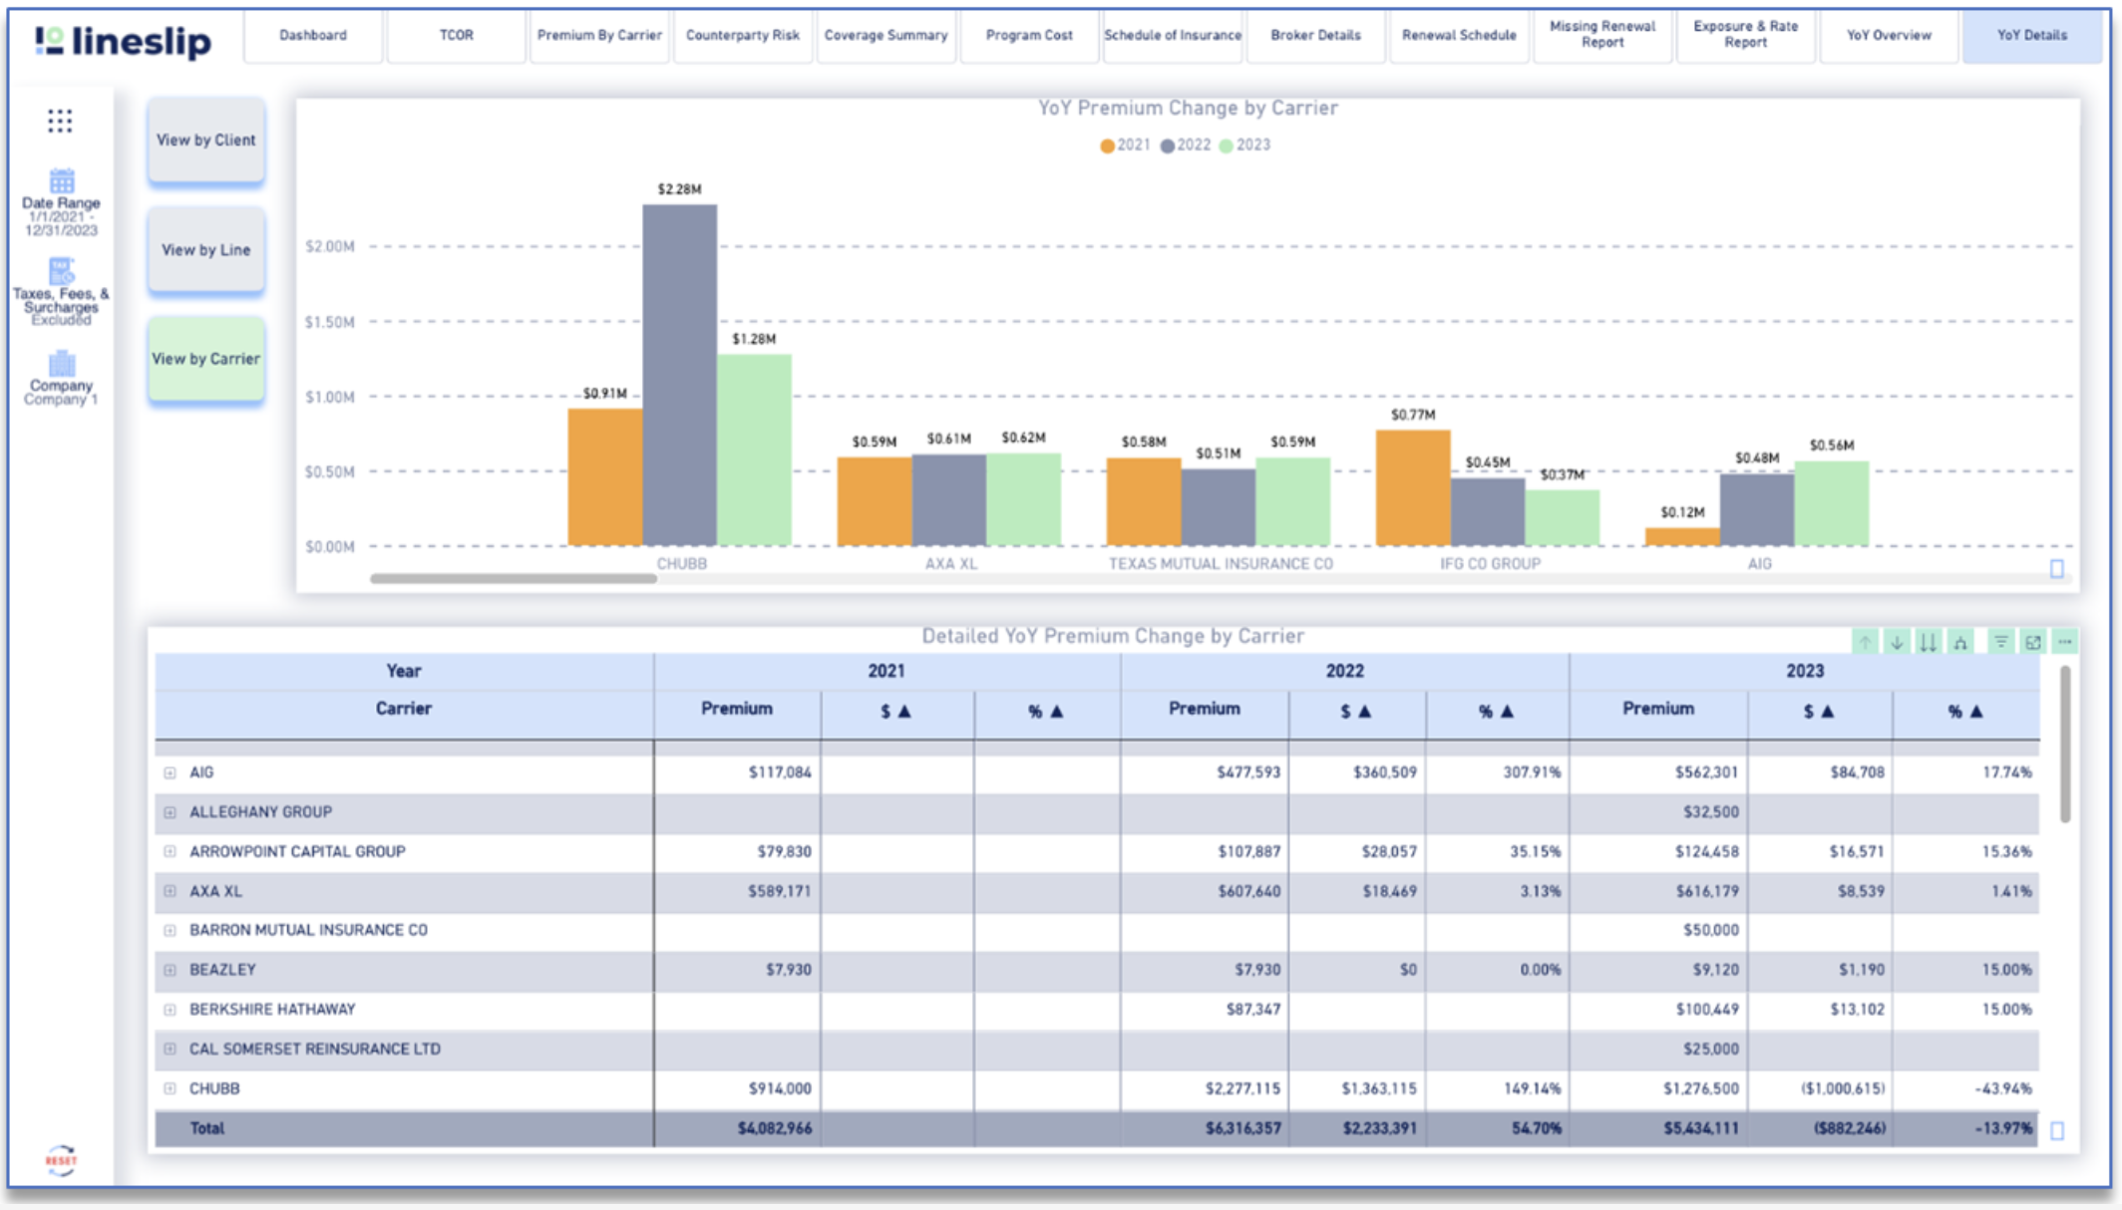Click AIG 2022 percentage 307.91%
2122x1210 pixels.
[x=1532, y=772]
